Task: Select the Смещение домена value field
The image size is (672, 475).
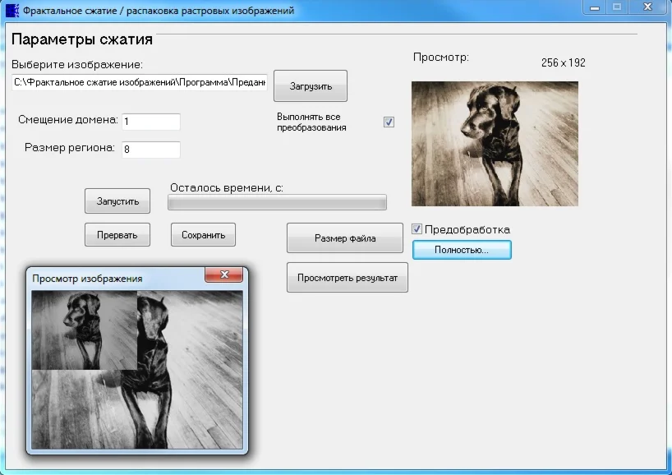Action: pos(151,121)
